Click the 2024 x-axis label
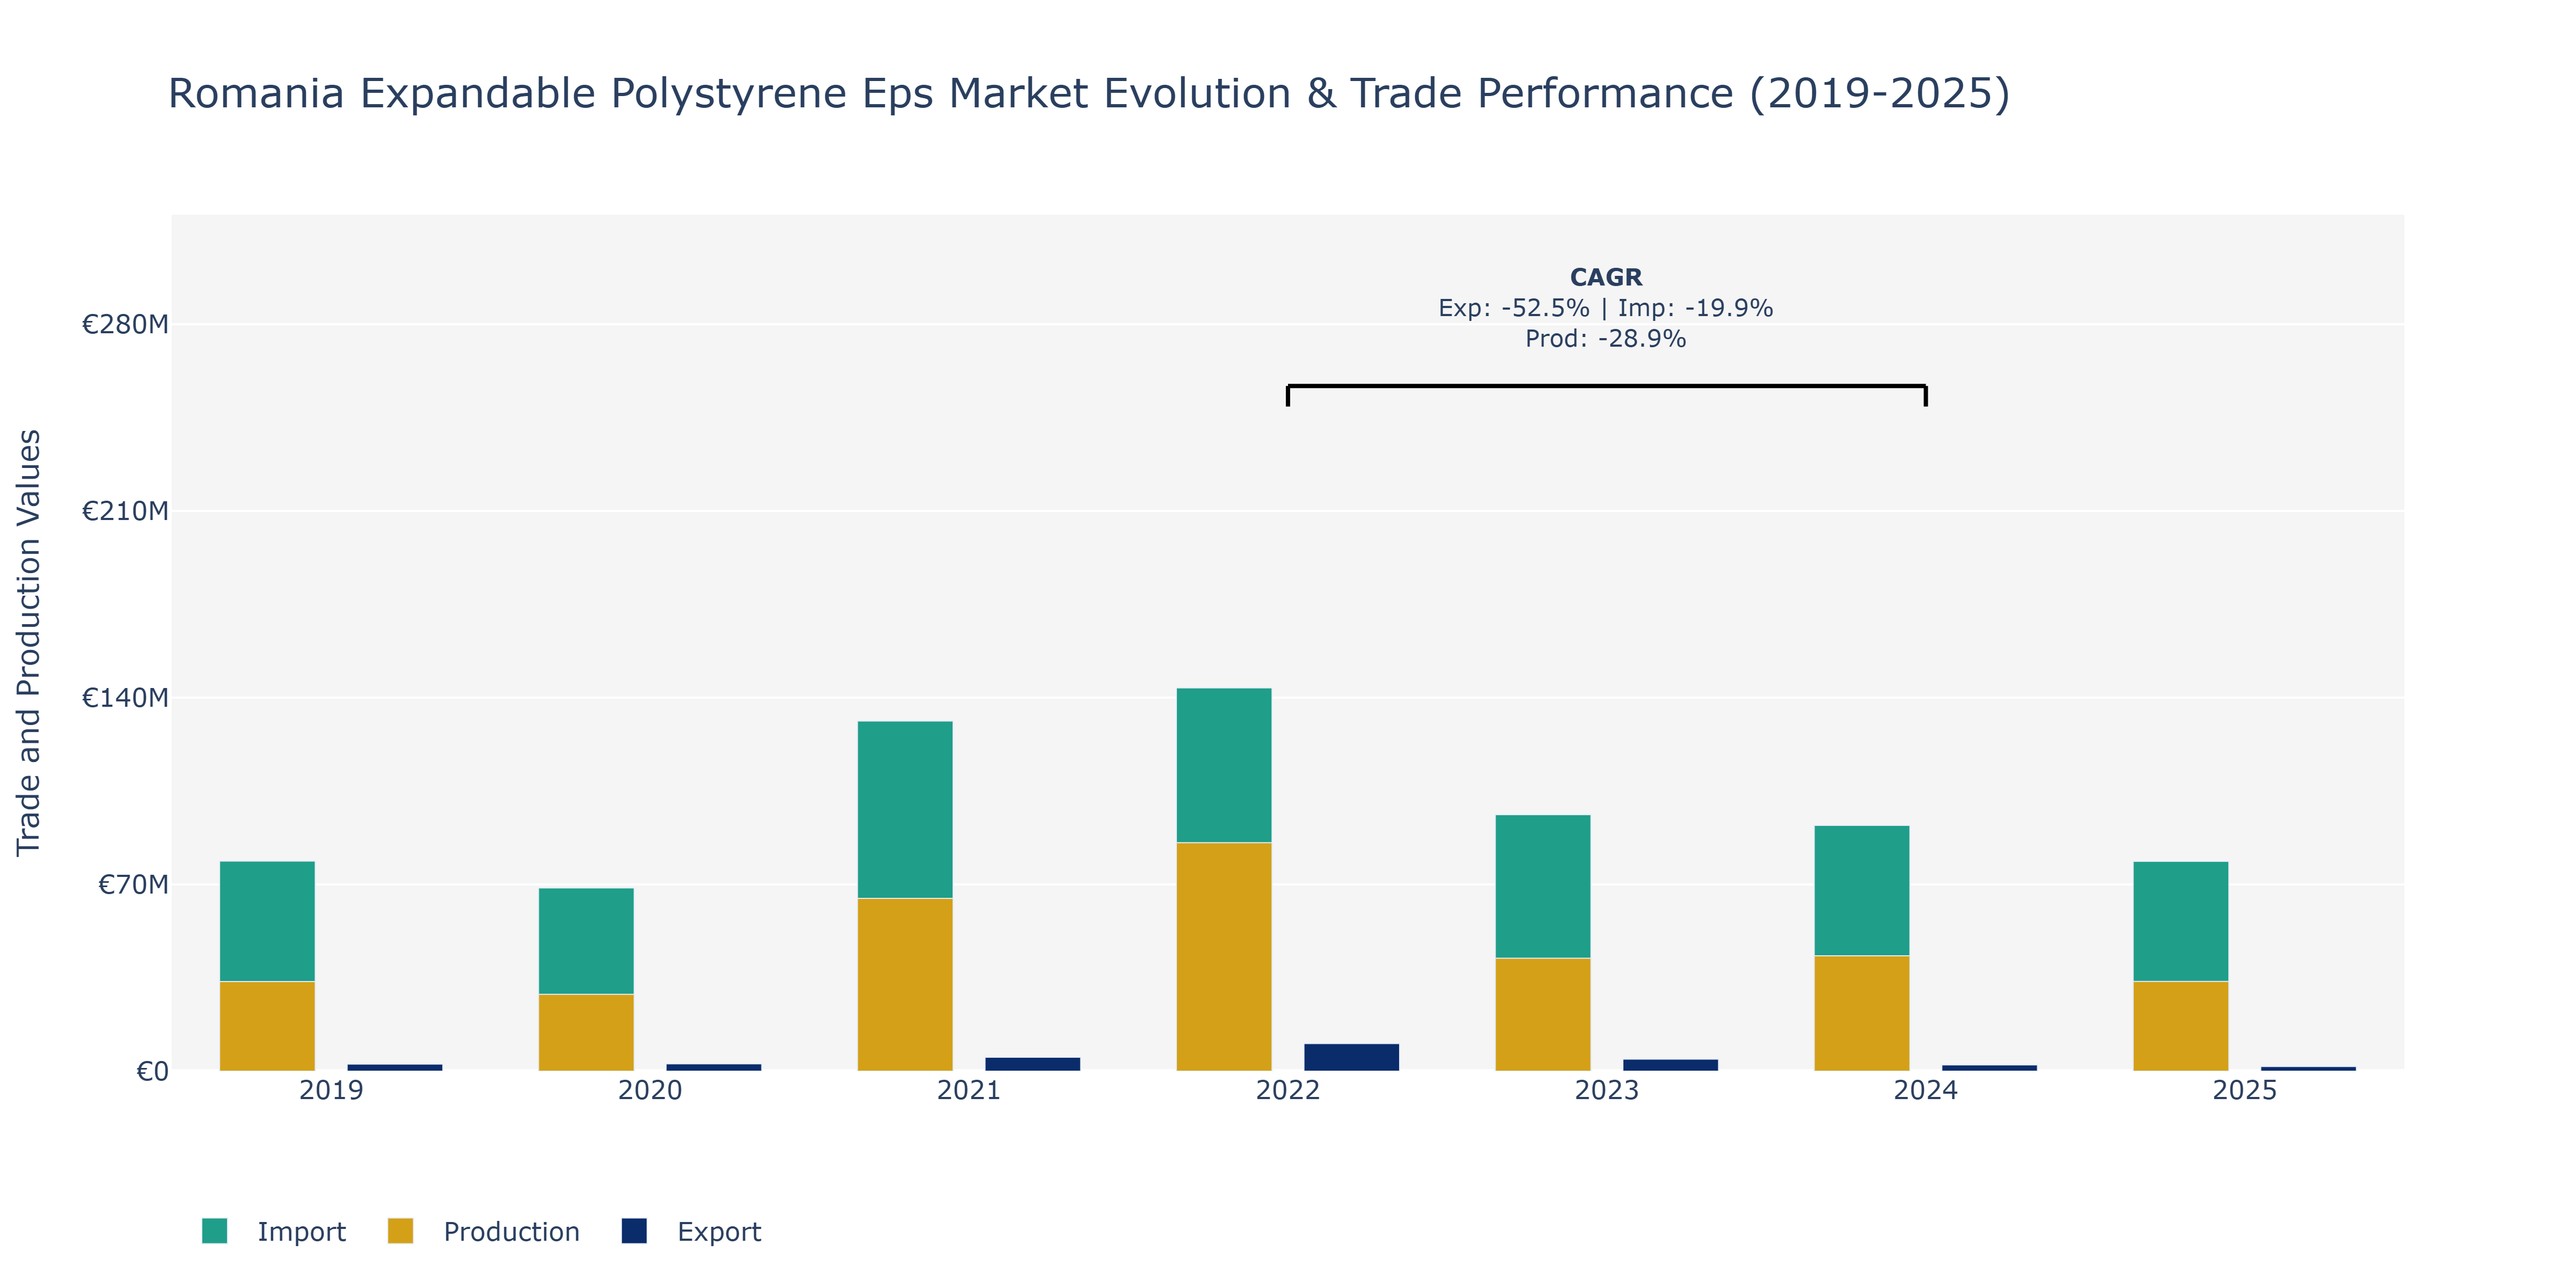2576x1288 pixels. tap(1926, 1090)
